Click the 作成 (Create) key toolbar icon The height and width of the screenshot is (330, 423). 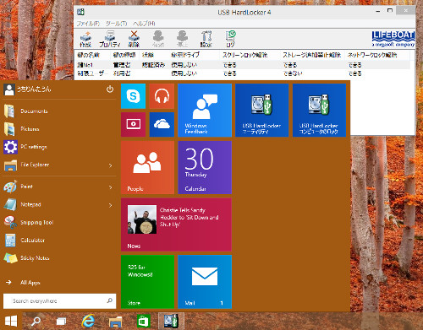[x=85, y=39]
